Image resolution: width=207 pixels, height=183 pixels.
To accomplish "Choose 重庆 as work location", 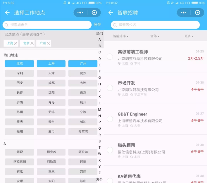I will 19,122.
